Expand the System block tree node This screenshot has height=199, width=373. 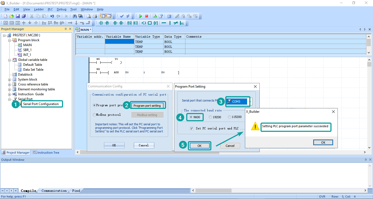[10, 79]
